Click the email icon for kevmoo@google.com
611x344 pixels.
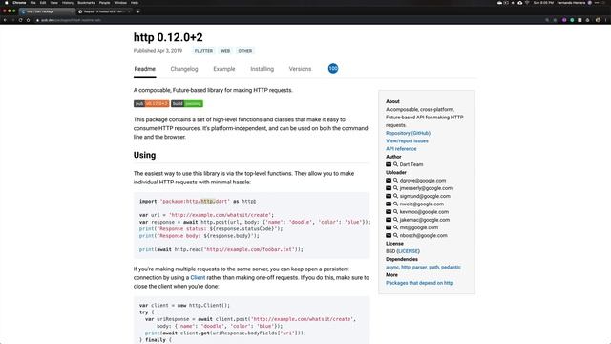point(389,212)
